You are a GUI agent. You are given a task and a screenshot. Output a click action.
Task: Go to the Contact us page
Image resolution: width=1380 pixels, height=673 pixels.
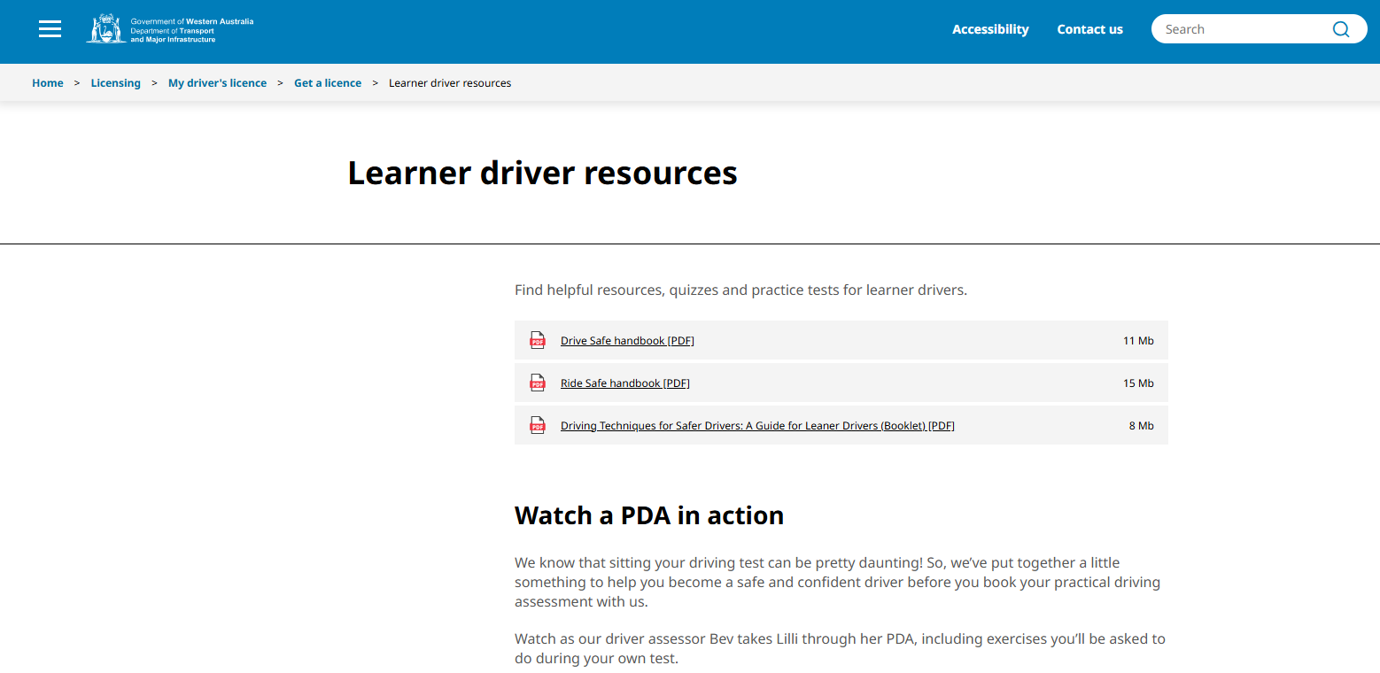point(1089,29)
